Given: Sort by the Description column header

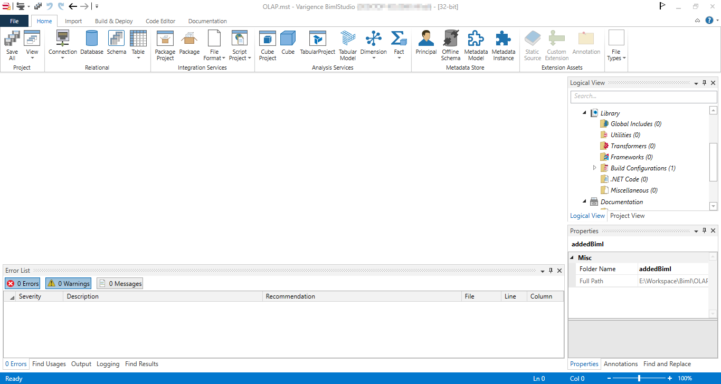Looking at the screenshot, I should tap(163, 296).
